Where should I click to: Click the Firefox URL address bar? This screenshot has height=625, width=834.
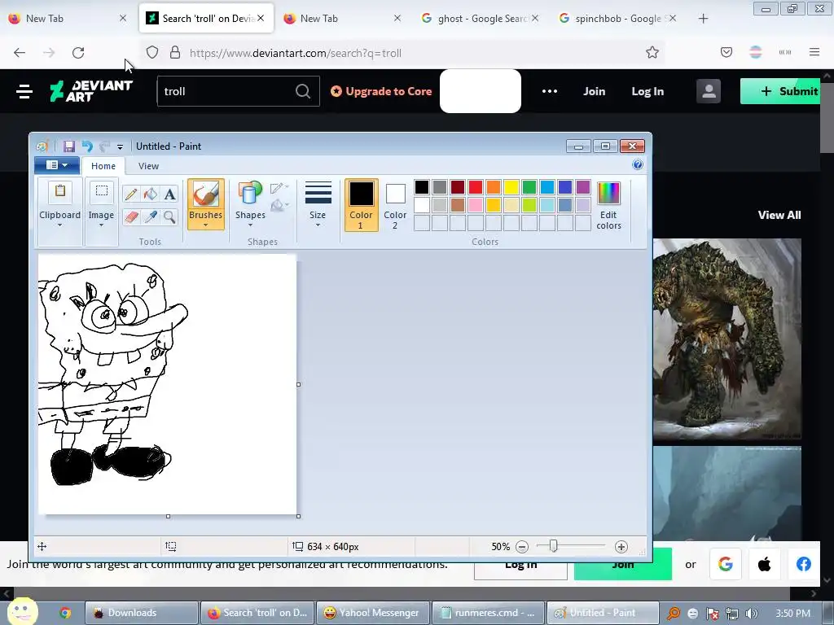click(404, 53)
